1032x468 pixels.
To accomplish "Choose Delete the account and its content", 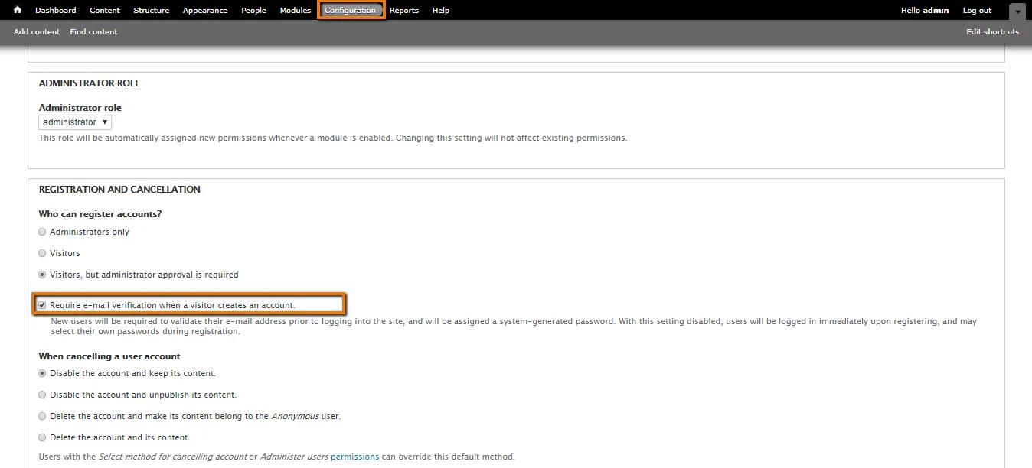I will [42, 437].
